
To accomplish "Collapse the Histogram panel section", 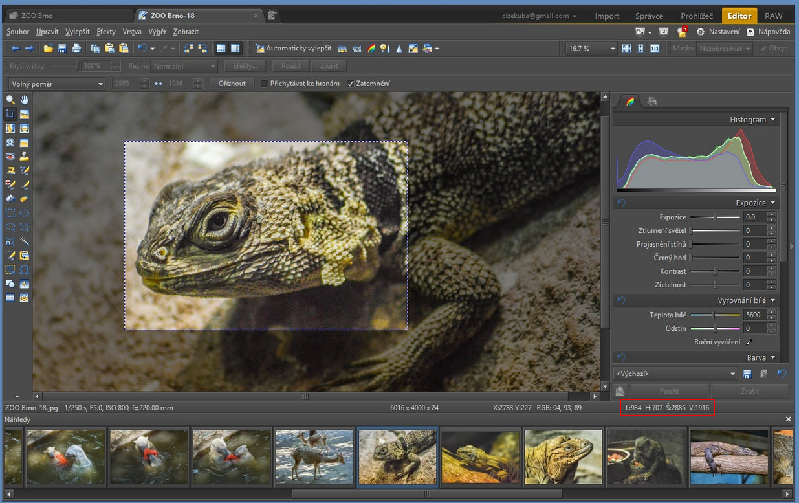I will (x=772, y=120).
